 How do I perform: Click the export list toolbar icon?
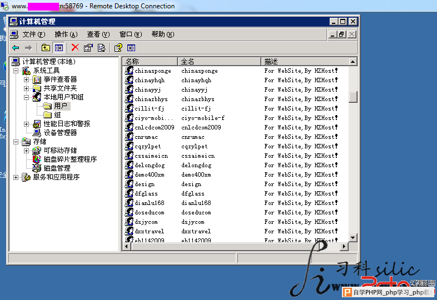101,48
